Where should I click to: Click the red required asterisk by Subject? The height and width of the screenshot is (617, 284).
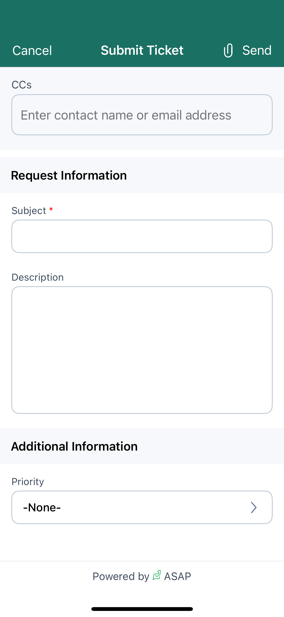pos(51,209)
